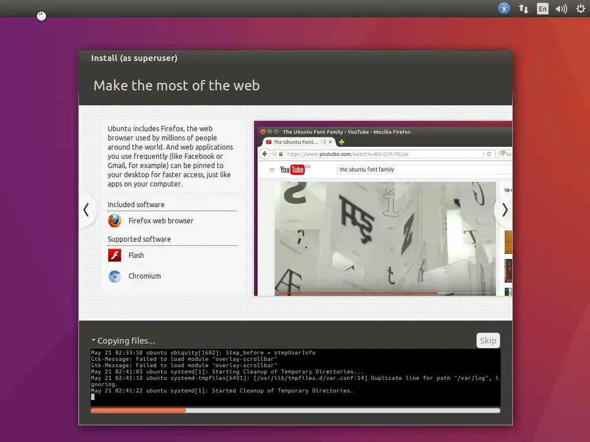Click the Firefox back arrow in slideshow
Screen dimensions: 590x442
point(265,154)
